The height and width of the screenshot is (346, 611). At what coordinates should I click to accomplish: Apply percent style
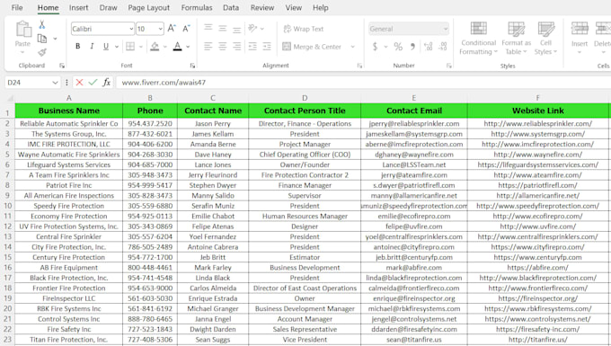tap(398, 47)
